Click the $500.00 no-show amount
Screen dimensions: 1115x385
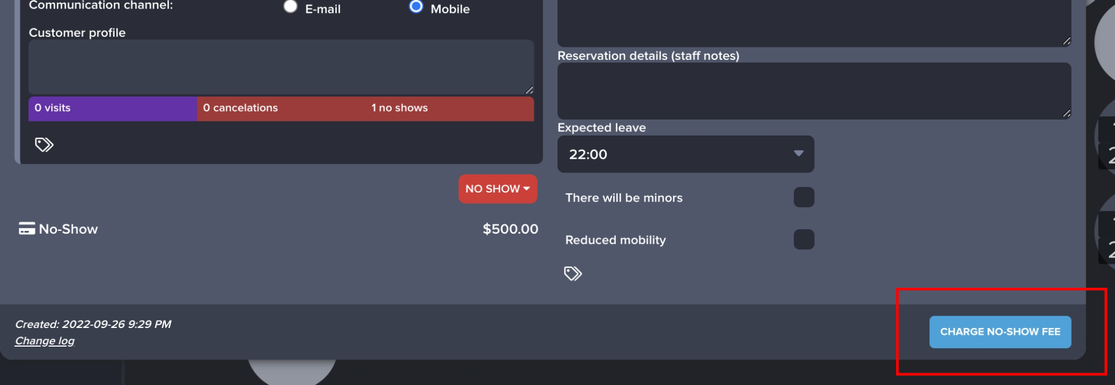tap(510, 229)
